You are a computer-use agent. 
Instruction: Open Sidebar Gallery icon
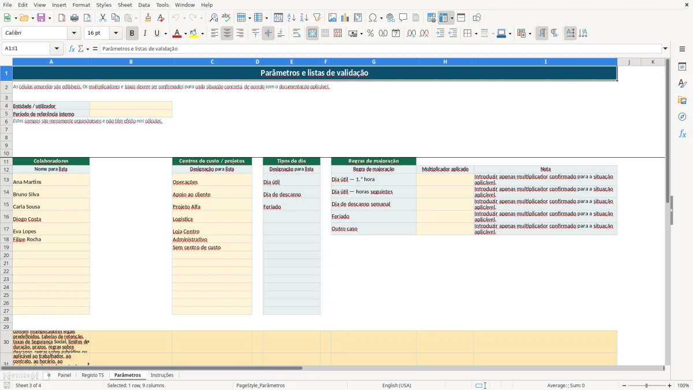point(682,100)
